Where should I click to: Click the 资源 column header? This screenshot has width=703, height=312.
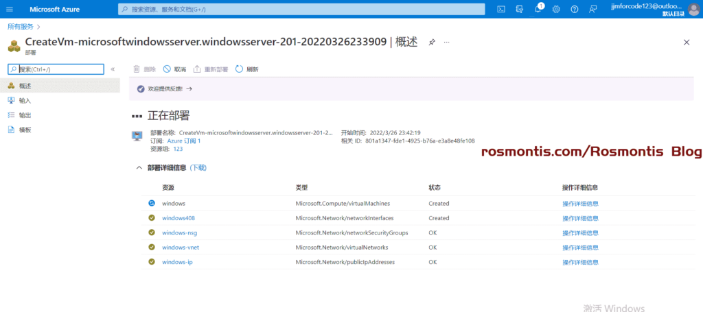click(168, 188)
